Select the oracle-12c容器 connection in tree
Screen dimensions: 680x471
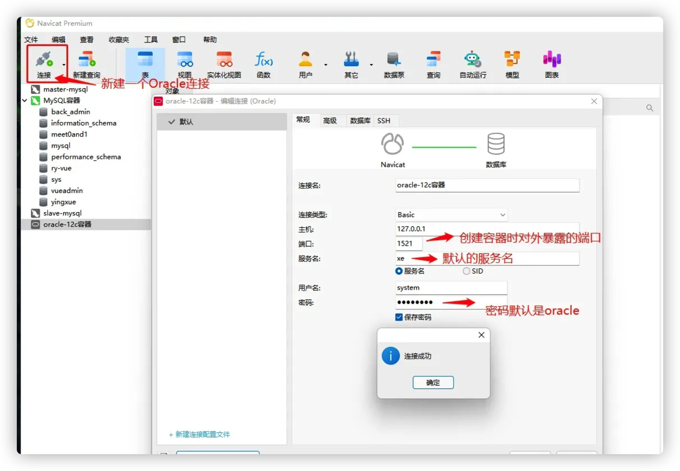67,224
